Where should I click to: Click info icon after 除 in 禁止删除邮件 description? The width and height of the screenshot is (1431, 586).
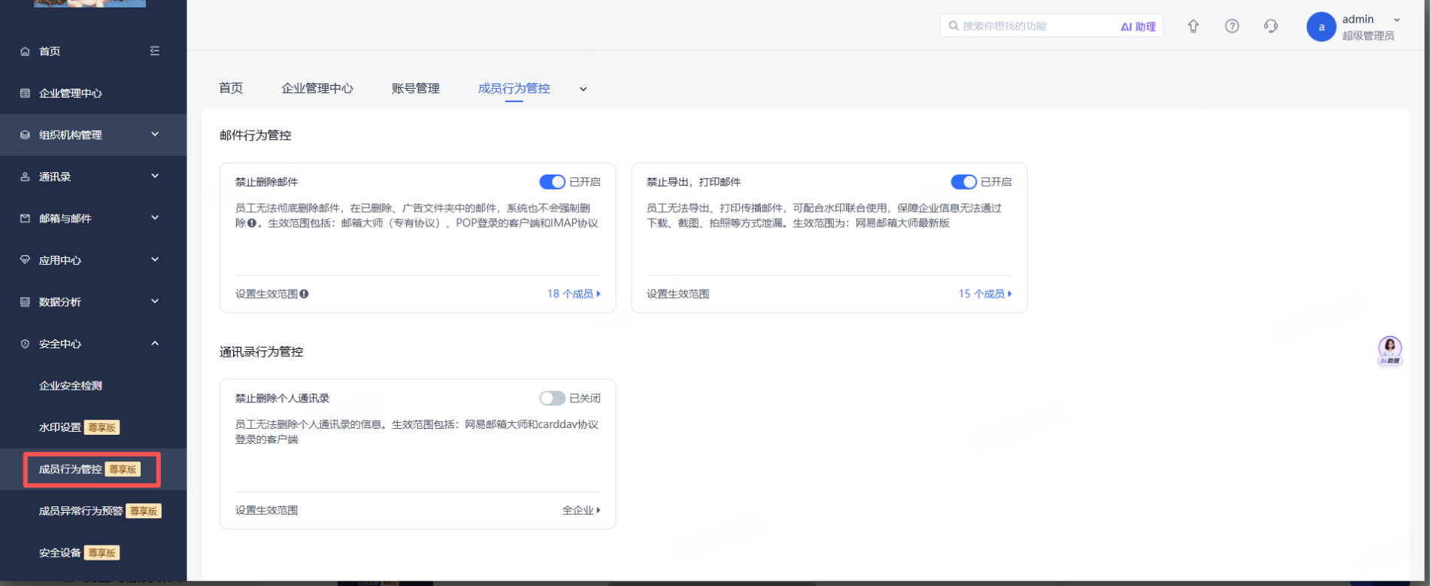252,223
